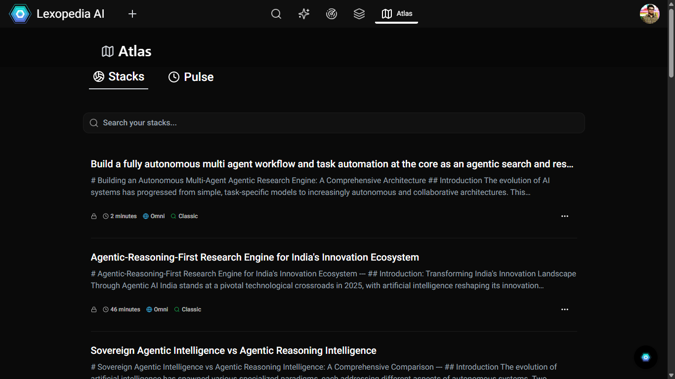This screenshot has height=379, width=675.
Task: Start a new thread with plus icon
Action: (132, 14)
